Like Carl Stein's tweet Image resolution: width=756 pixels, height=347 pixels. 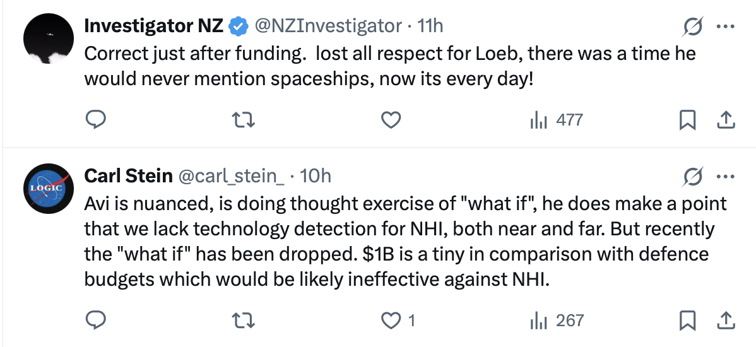(393, 321)
